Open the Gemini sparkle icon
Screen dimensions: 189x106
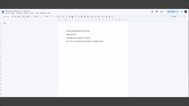pyautogui.click(x=181, y=11)
